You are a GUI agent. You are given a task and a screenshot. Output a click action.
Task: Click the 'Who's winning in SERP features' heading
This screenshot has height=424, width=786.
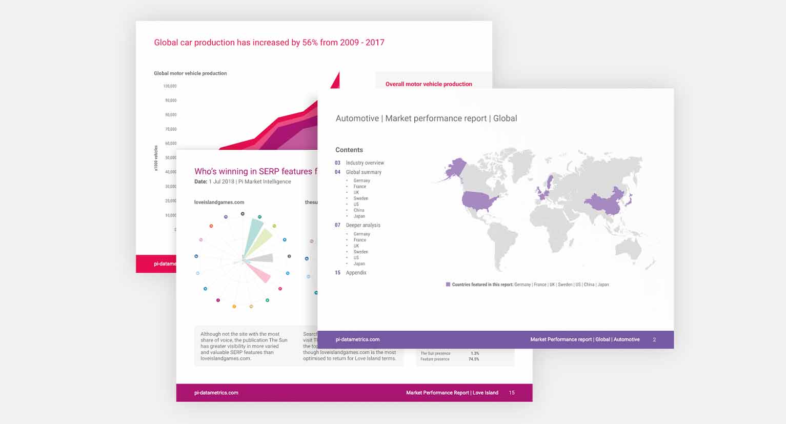(x=255, y=171)
